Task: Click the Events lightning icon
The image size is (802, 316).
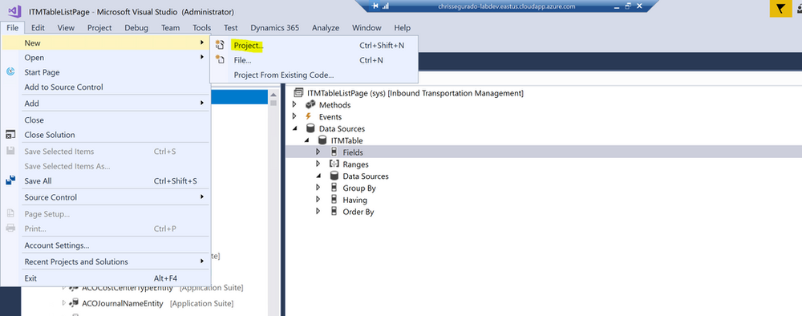Action: click(308, 116)
